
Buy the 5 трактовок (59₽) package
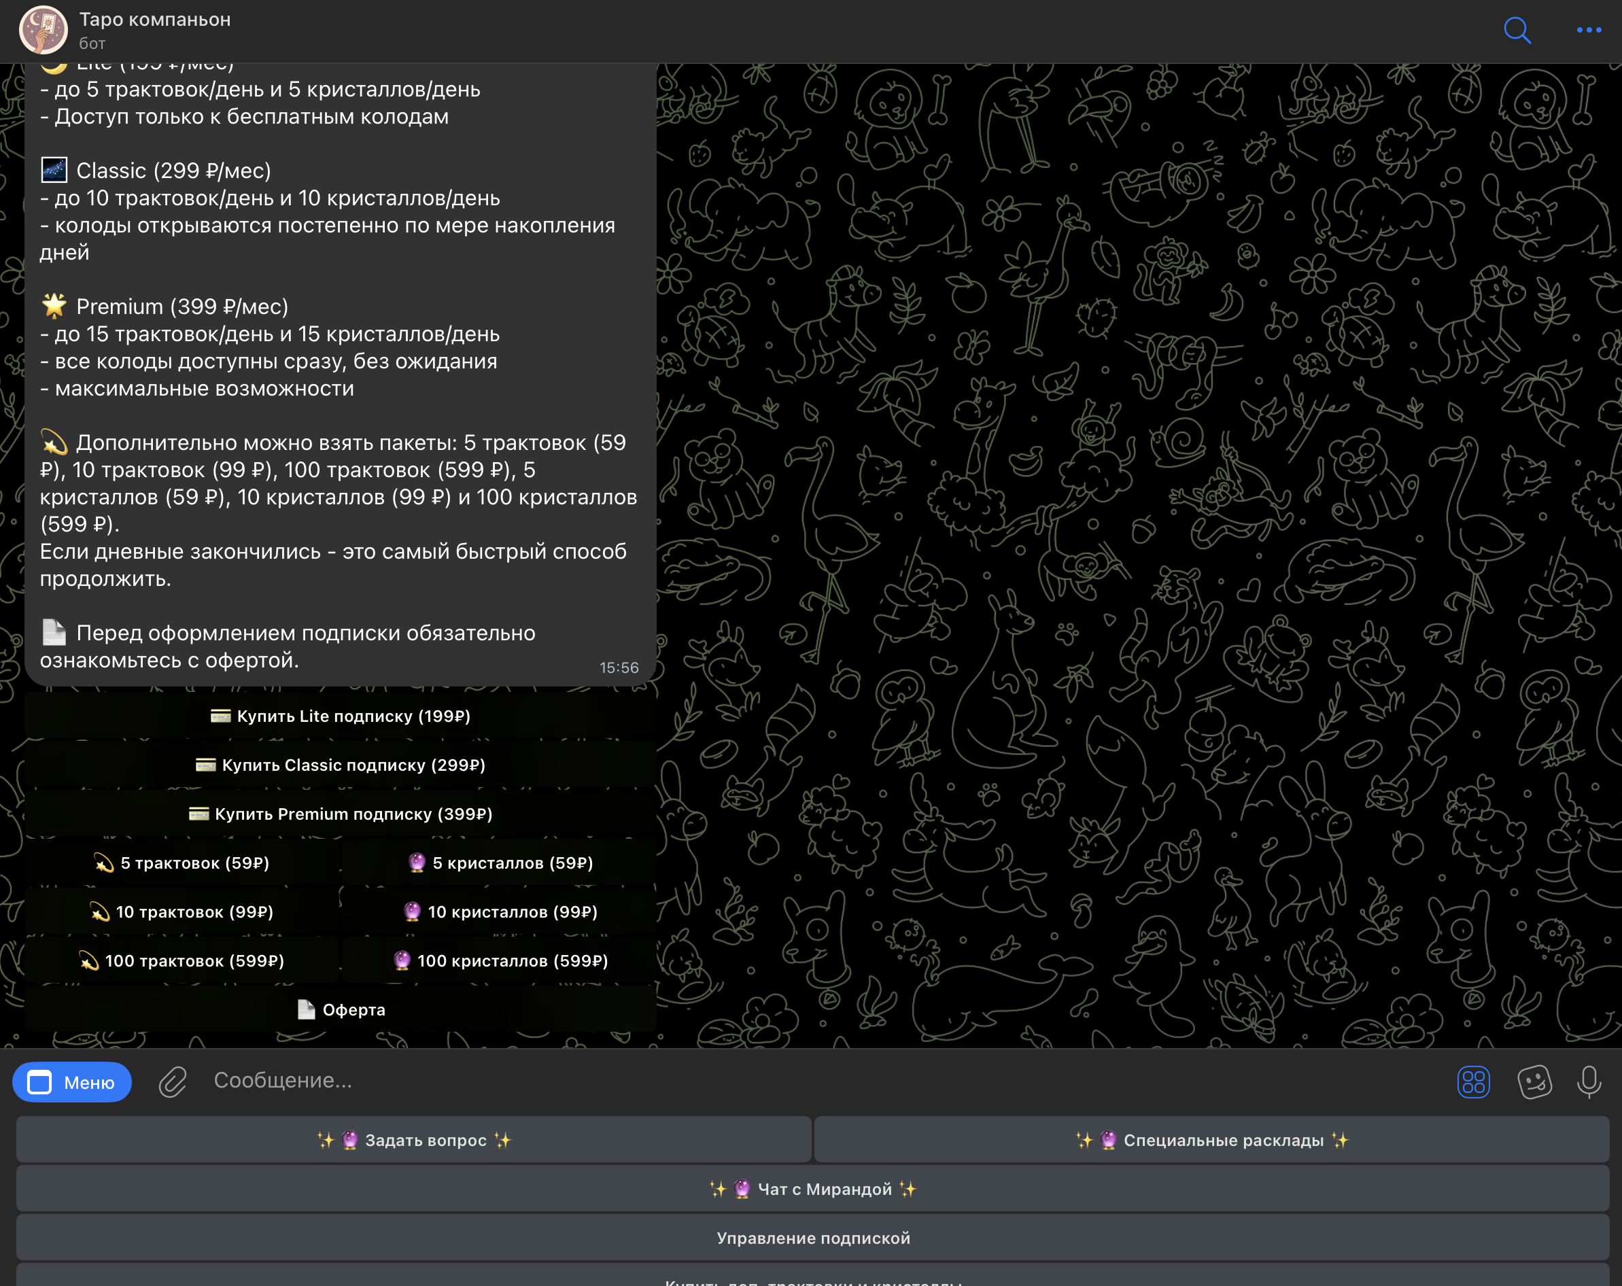(182, 863)
